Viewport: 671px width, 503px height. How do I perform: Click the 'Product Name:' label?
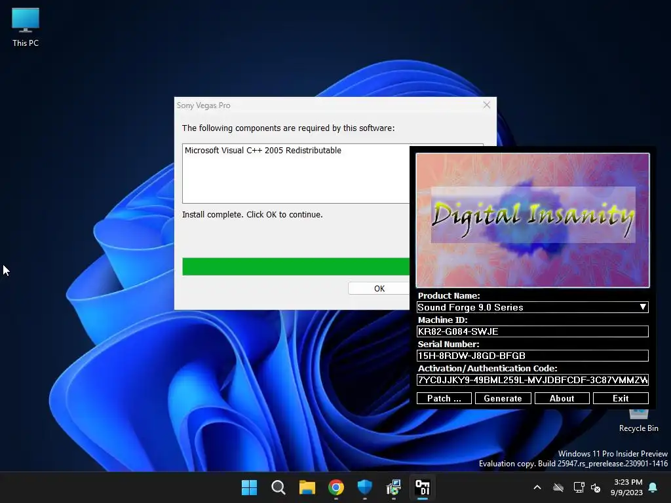pos(449,295)
